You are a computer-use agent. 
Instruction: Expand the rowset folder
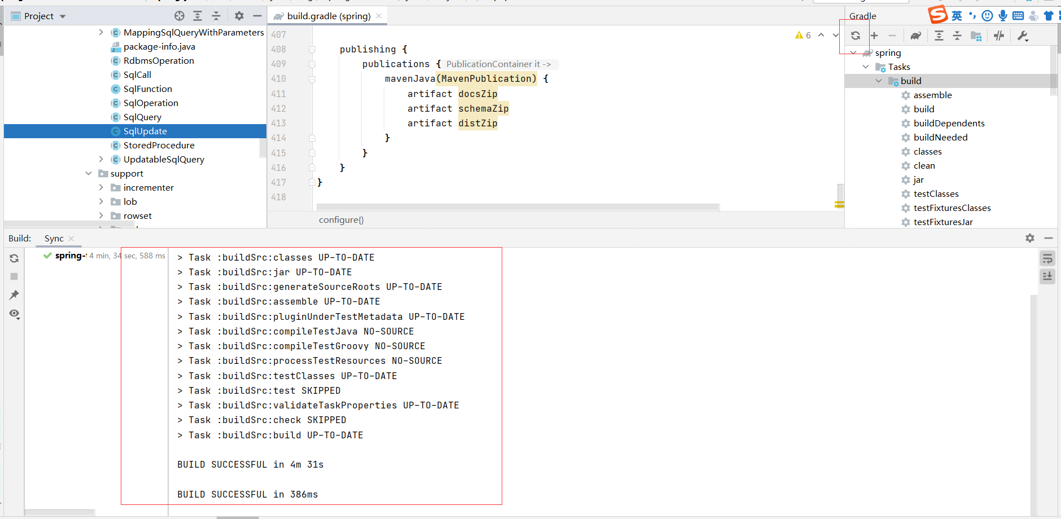click(101, 215)
